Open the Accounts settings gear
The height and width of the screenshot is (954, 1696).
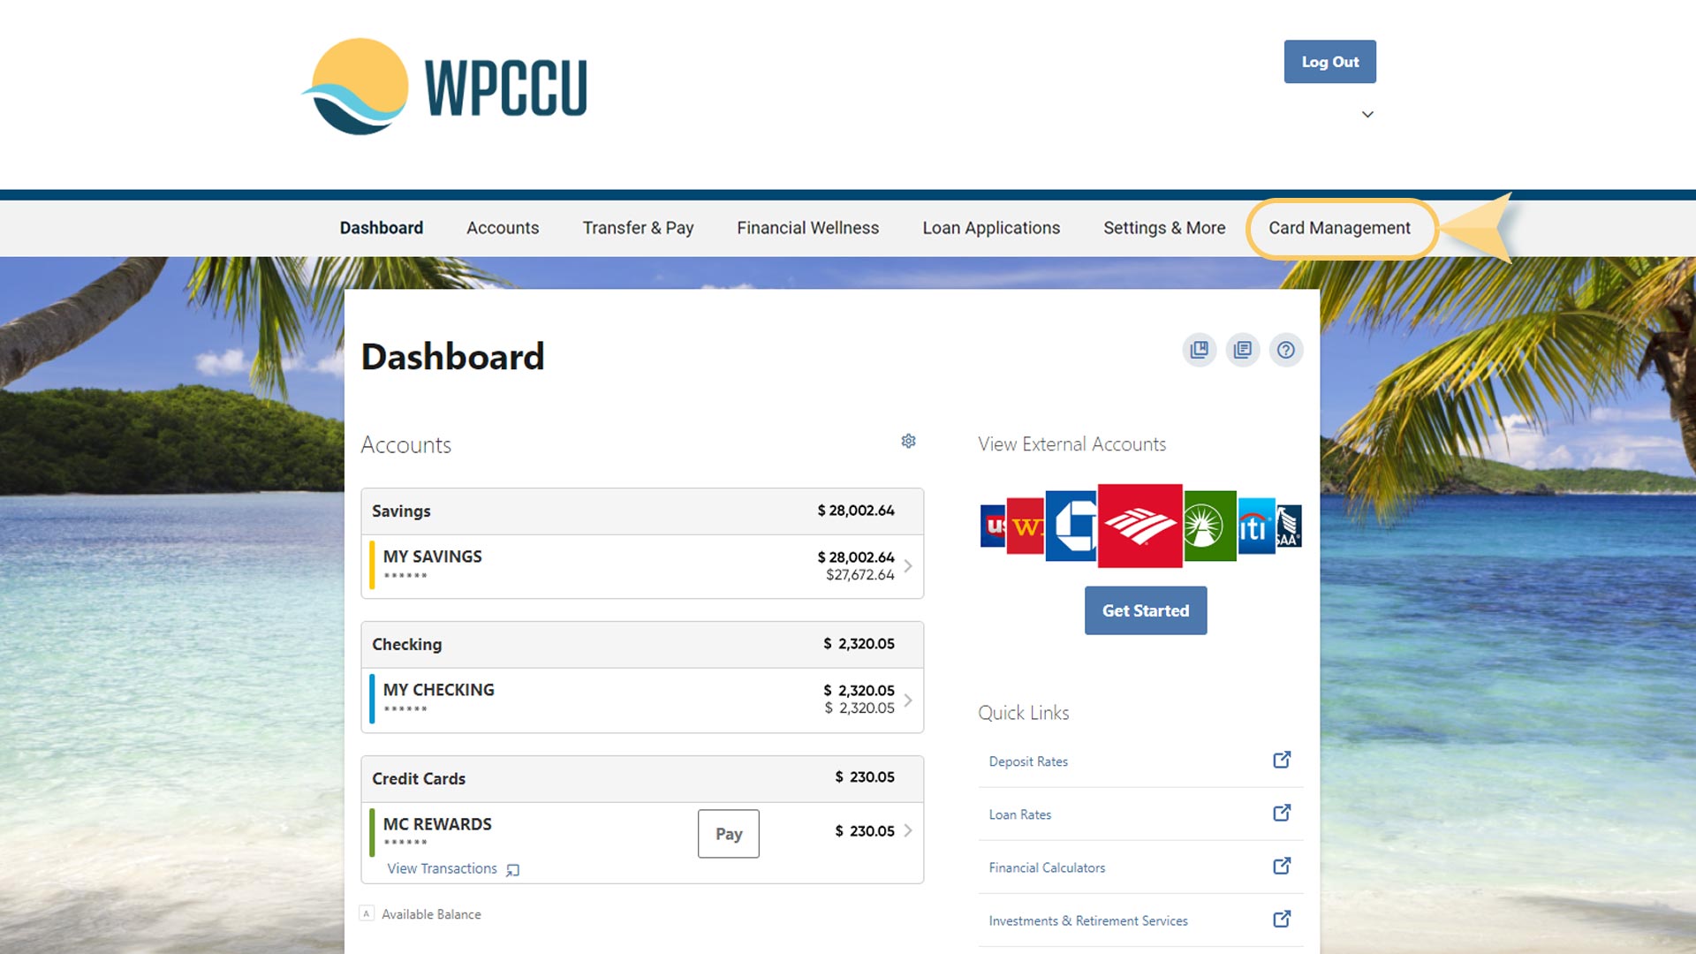(x=908, y=441)
